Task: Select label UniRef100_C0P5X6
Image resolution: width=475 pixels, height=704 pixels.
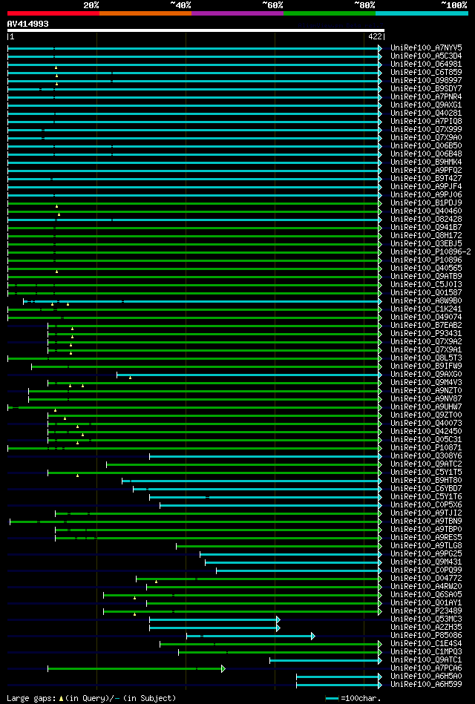Action: coord(427,504)
